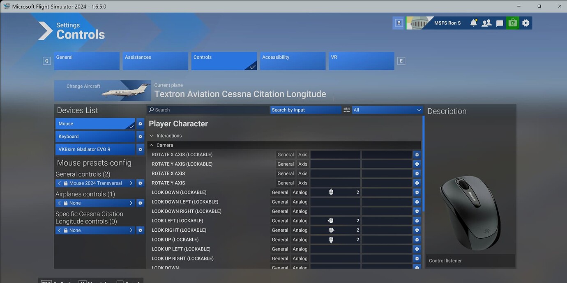
Task: Click the lock icon on Mouse 2024 Transversal
Action: coord(66,183)
